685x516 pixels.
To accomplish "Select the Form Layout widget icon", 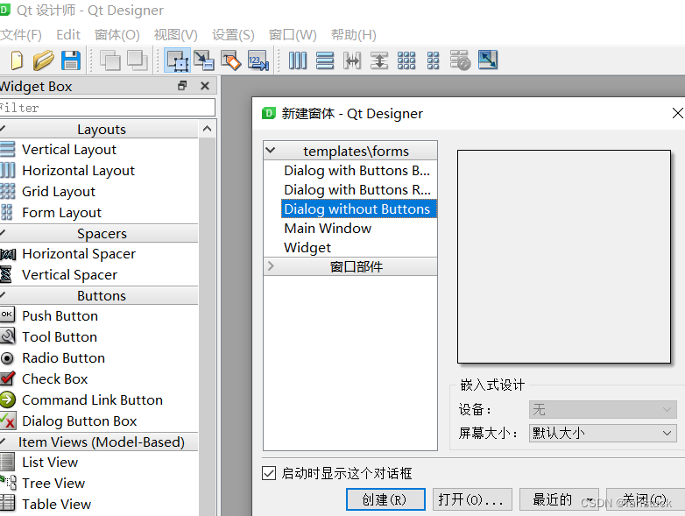I will point(6,212).
